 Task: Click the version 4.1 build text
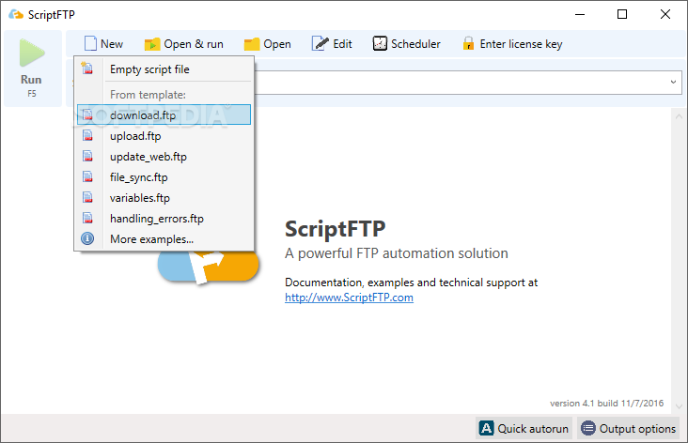coord(606,404)
